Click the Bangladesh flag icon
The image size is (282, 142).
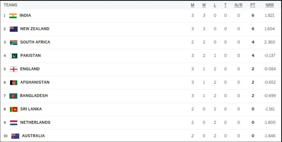tap(13, 96)
